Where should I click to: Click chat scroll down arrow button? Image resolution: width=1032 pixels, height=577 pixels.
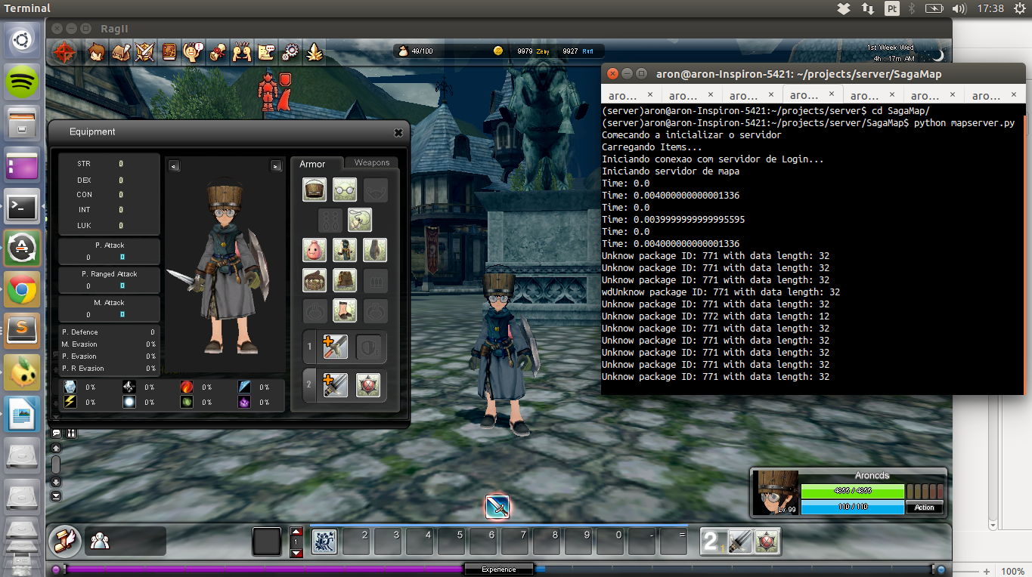56,482
